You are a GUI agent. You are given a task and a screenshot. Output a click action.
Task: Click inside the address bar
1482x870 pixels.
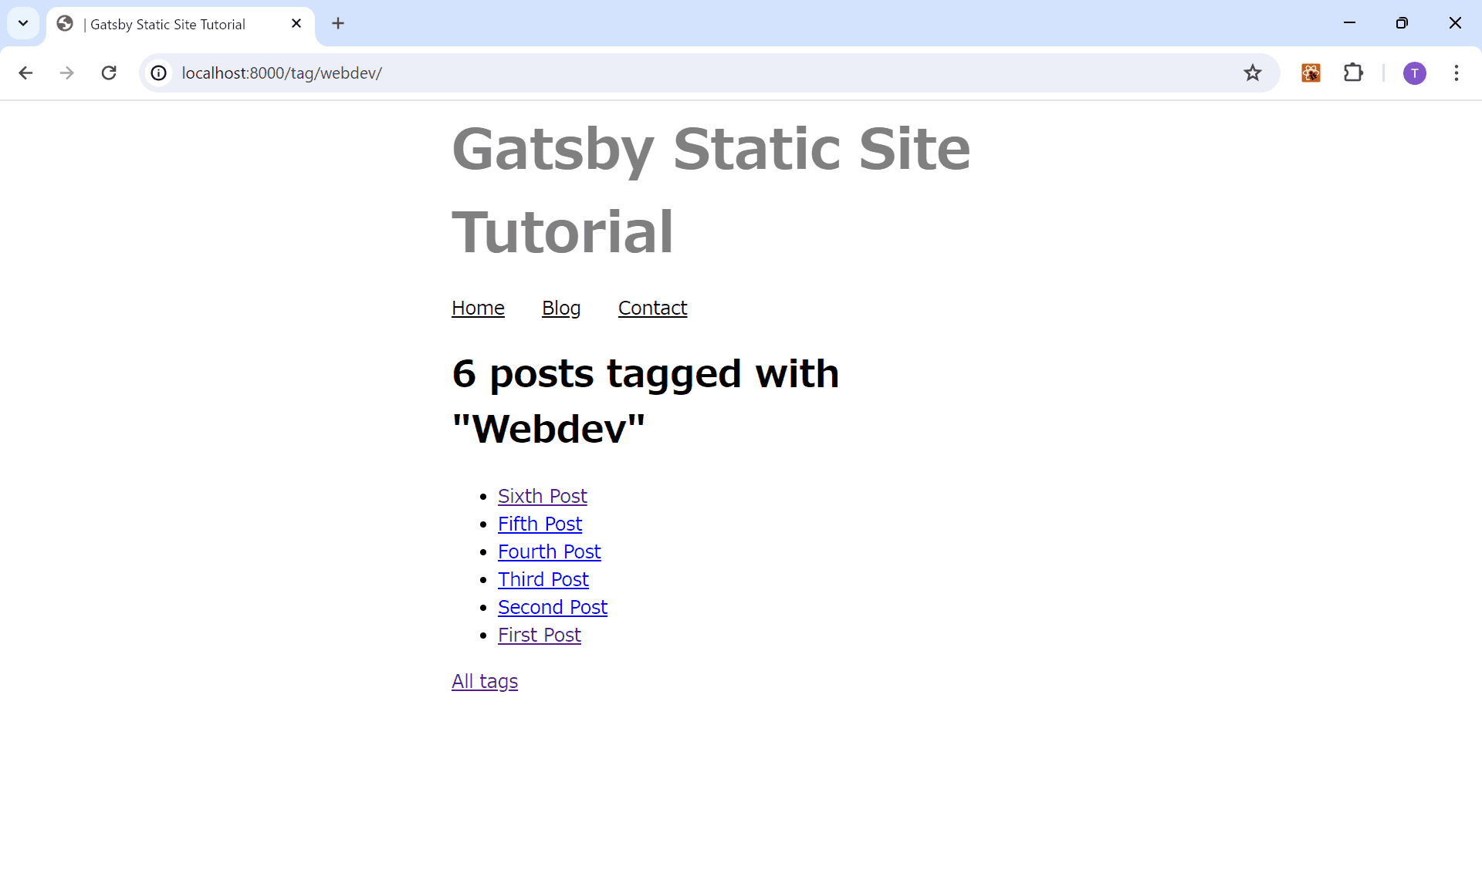tap(540, 73)
